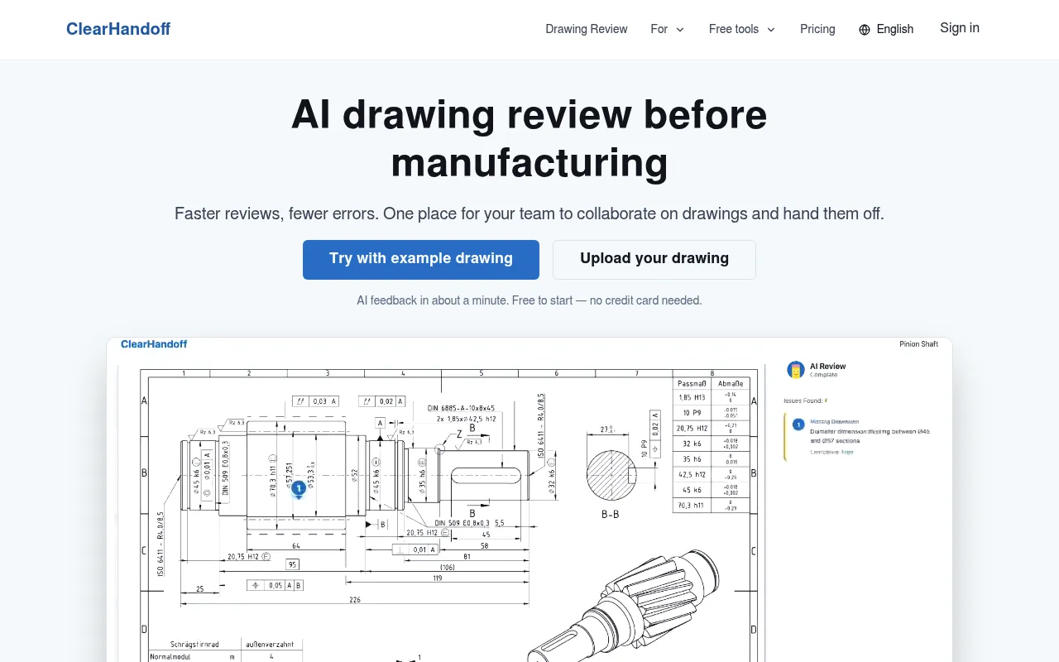This screenshot has width=1059, height=662.
Task: Click the AI Review heading in the panel
Action: (x=828, y=366)
